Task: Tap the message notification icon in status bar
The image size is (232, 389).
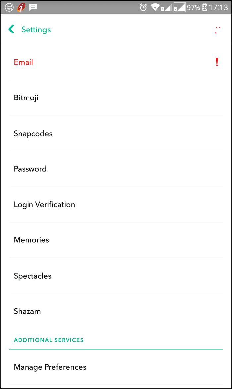Action: click(x=33, y=7)
